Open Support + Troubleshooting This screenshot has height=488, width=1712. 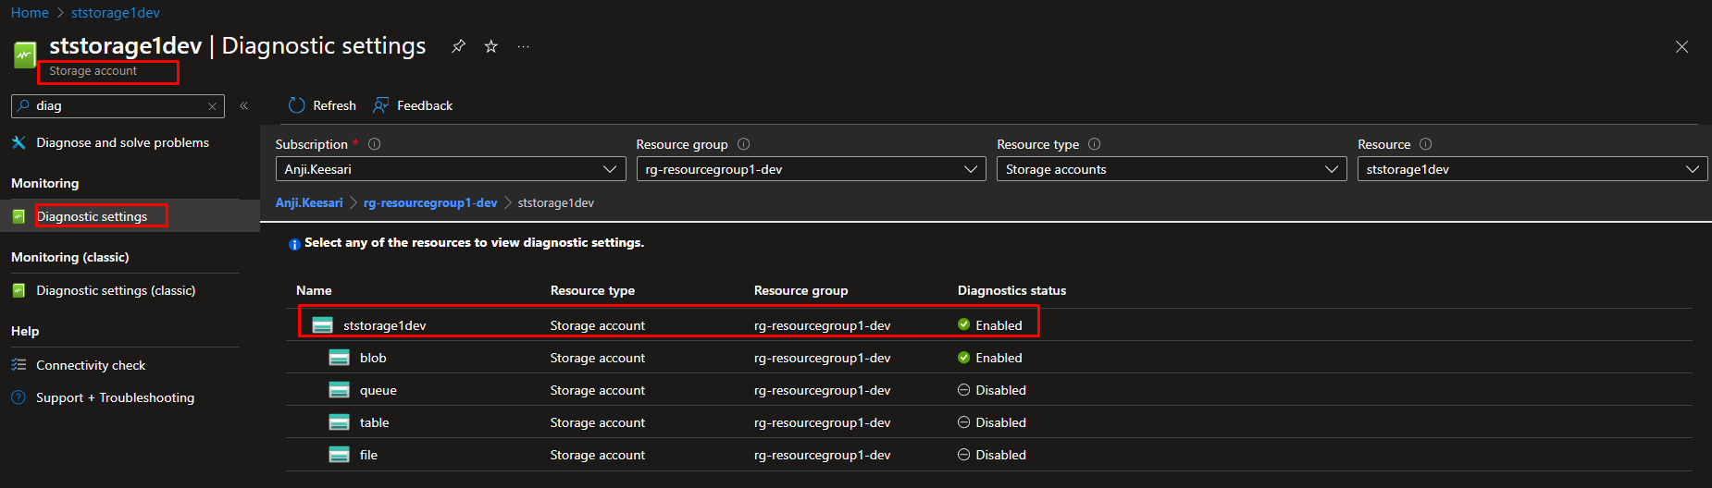[x=115, y=397]
